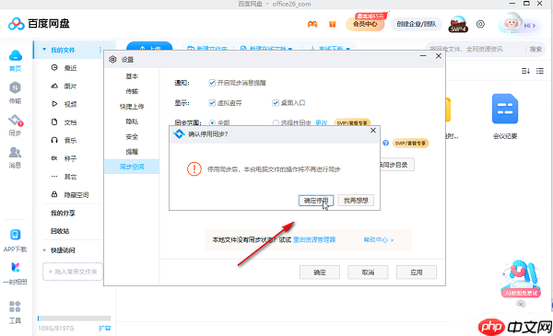The height and width of the screenshot is (336, 553).
Task: Expand the Hi user dropdown chevron
Action: pyautogui.click(x=535, y=26)
